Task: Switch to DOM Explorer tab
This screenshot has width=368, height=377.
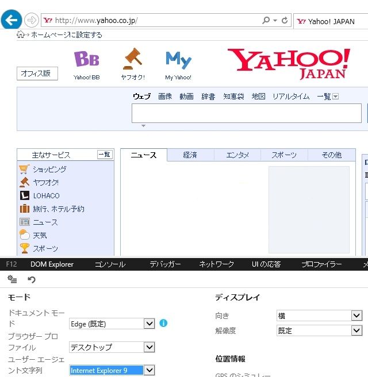Action: [52, 264]
